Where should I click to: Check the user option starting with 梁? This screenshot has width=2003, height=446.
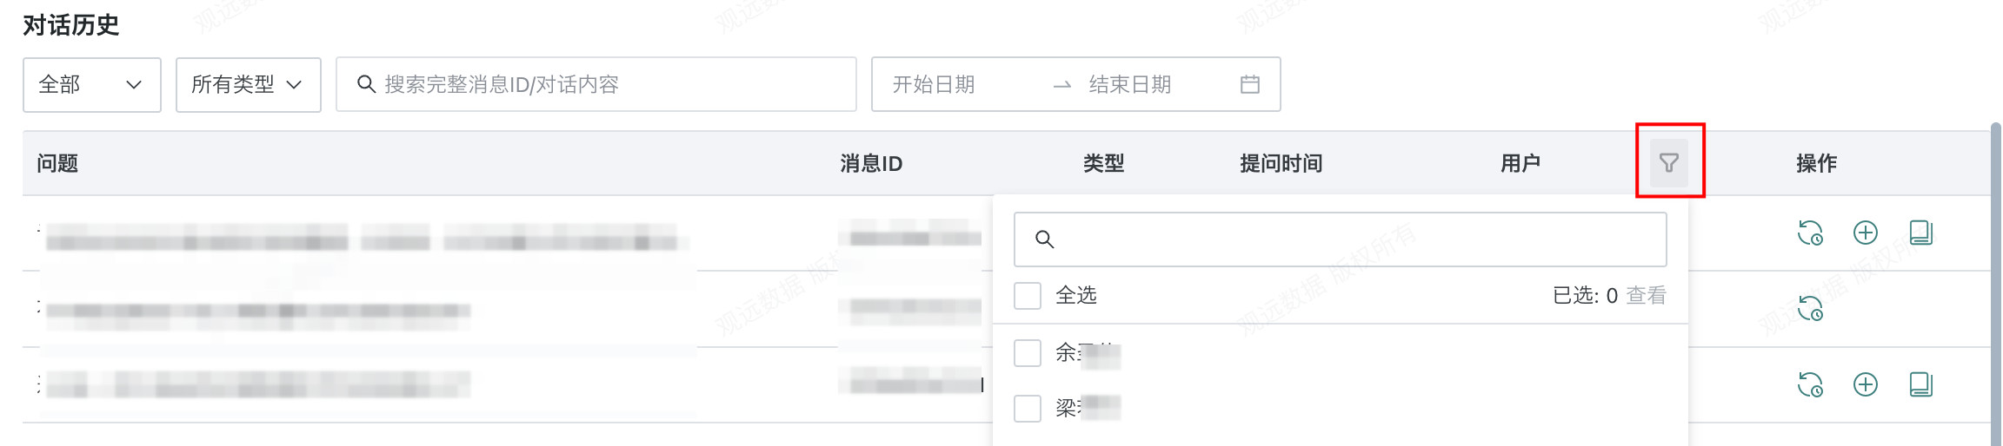pyautogui.click(x=1028, y=408)
